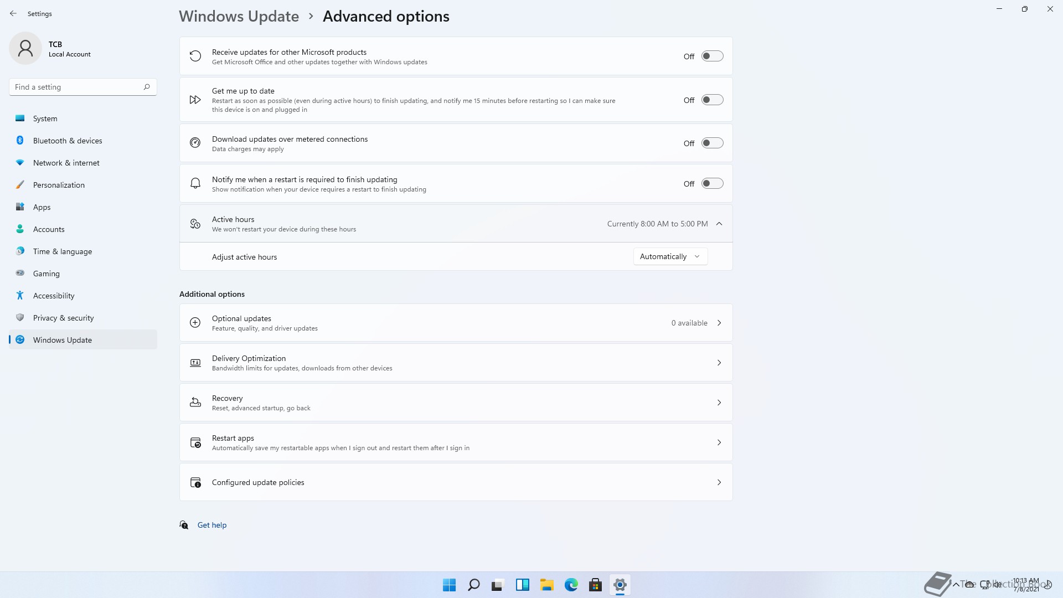
Task: Toggle Download updates over metered connections
Action: 712,143
